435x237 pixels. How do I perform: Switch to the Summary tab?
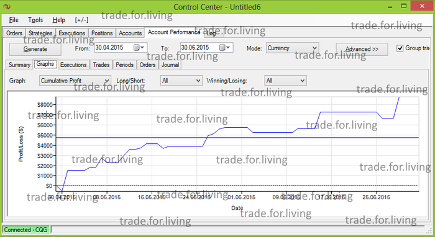coord(19,65)
